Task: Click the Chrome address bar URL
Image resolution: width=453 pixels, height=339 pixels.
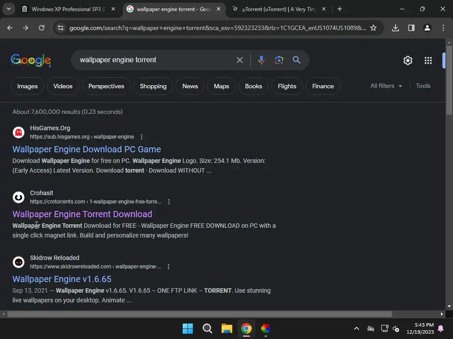Action: coord(217,28)
